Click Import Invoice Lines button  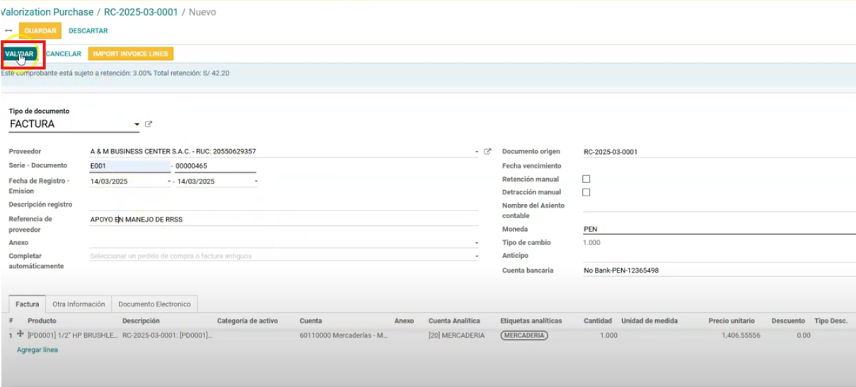point(130,54)
